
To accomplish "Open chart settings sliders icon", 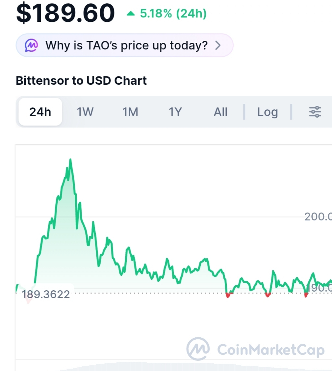I will pos(315,112).
